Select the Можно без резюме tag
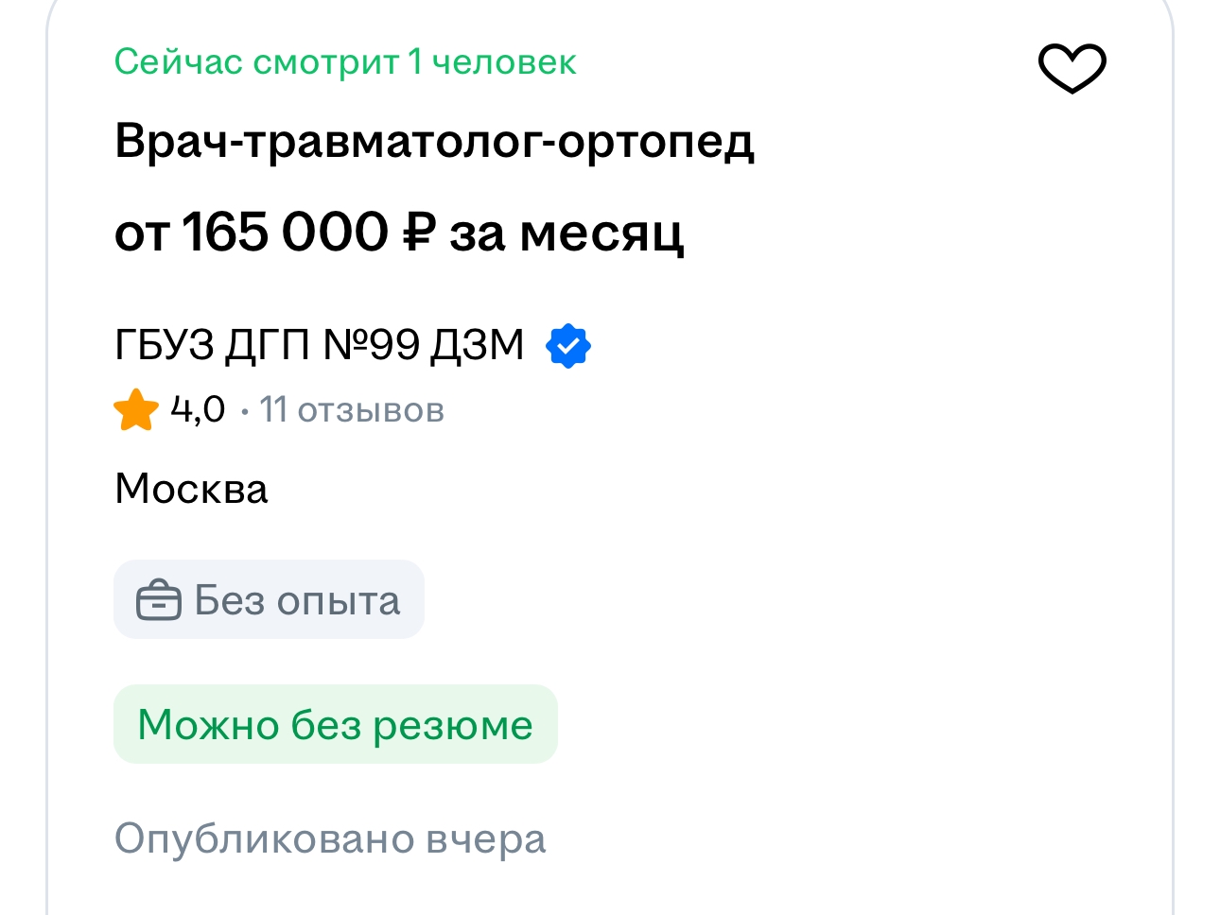This screenshot has width=1220, height=915. pyautogui.click(x=335, y=725)
